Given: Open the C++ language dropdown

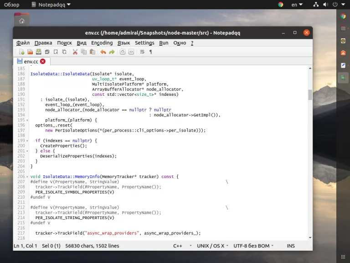Looking at the screenshot, I should (x=181, y=246).
